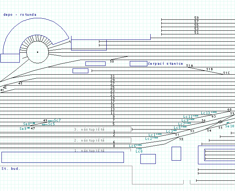Select track number 2 label
Screen dimensions: 235x191
114,135
